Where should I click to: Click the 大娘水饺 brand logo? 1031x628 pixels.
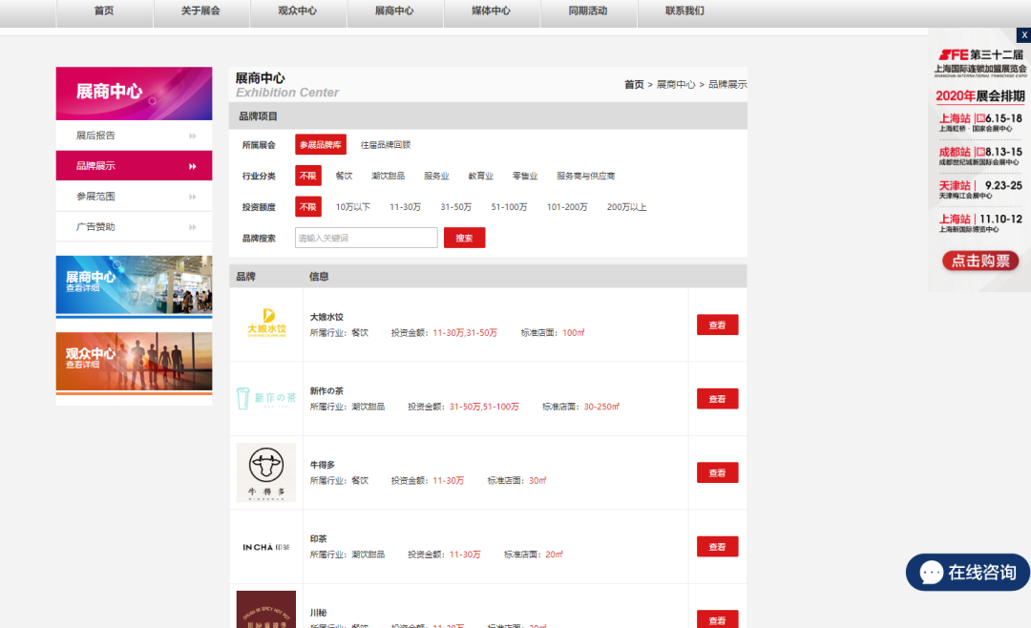266,324
